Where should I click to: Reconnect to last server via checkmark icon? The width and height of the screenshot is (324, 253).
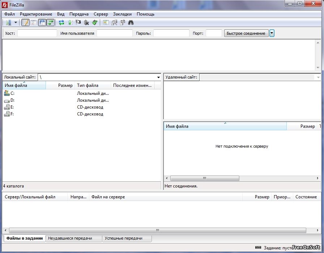(x=95, y=22)
